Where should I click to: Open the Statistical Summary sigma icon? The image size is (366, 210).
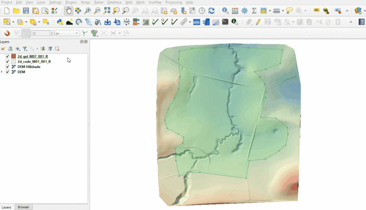click(x=254, y=10)
